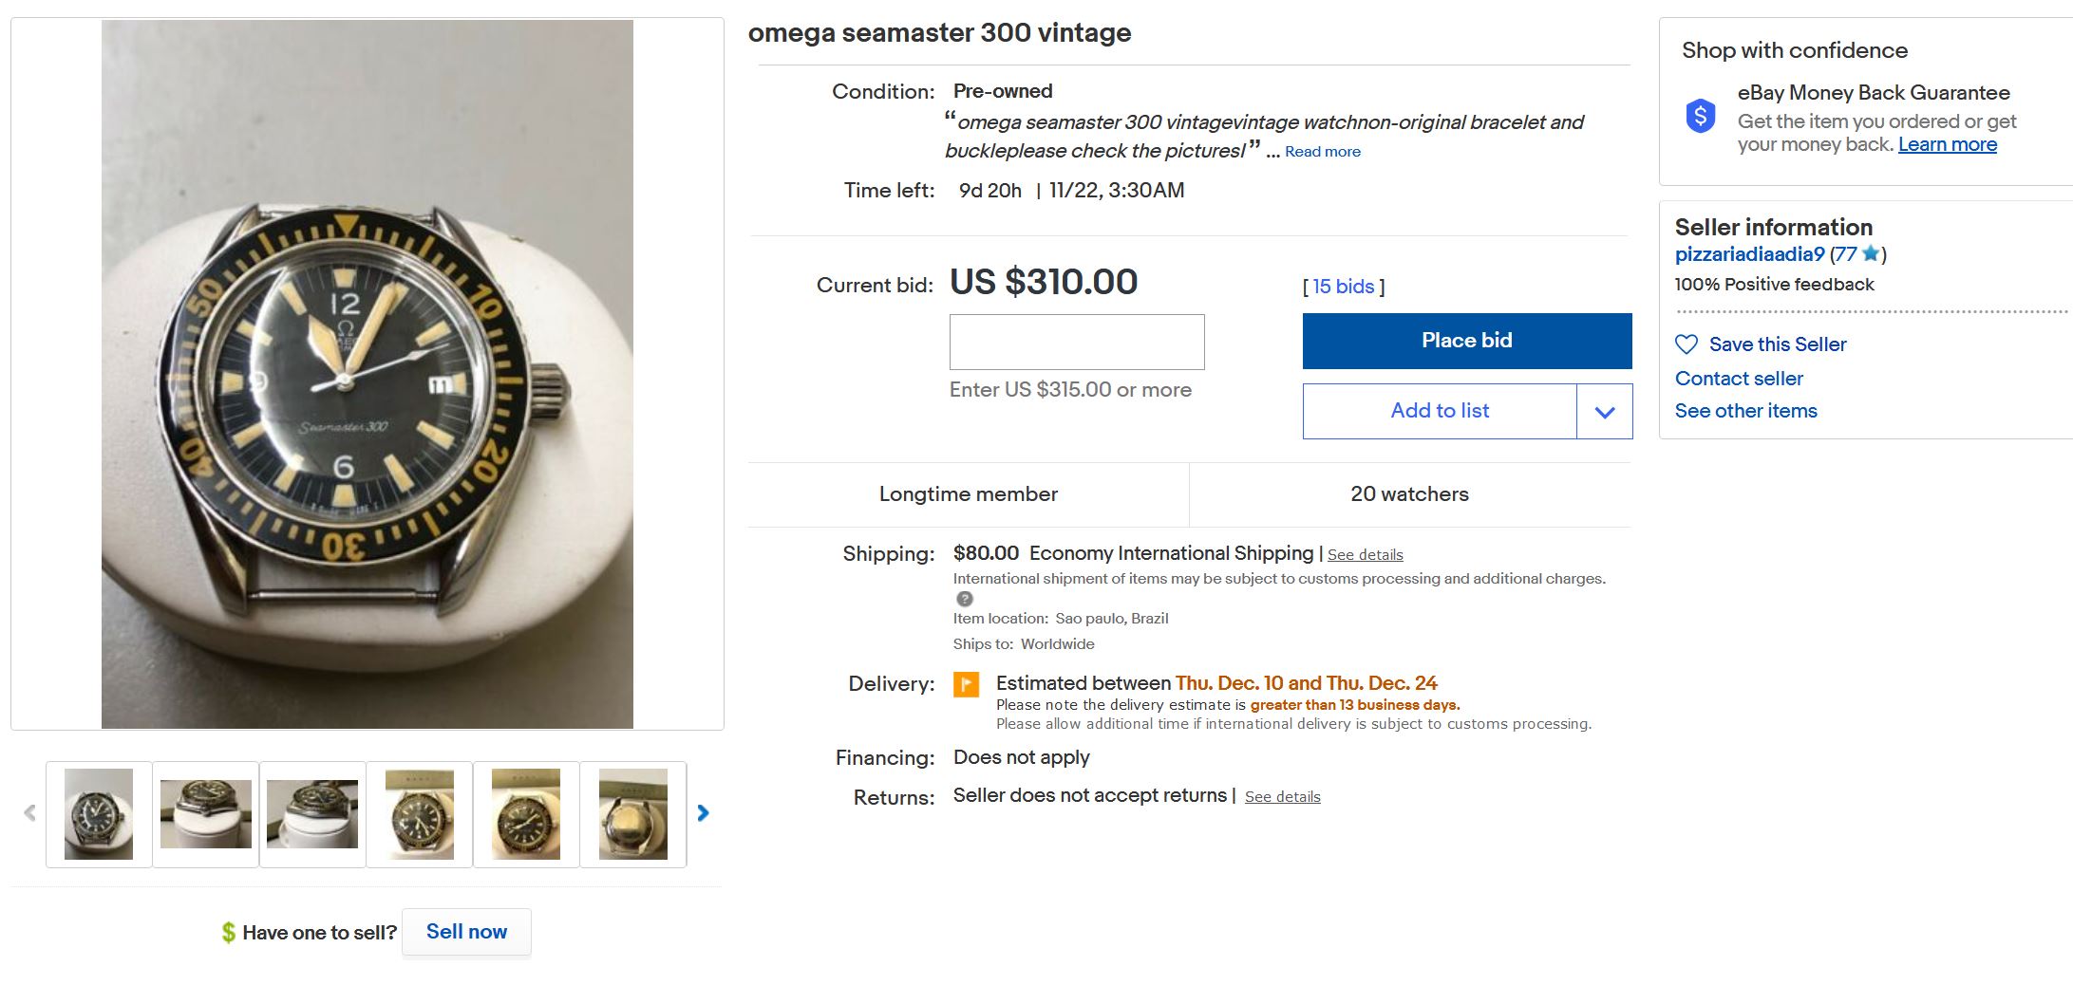Expand the Add to list dropdown arrow
This screenshot has height=985, width=2073.
point(1605,412)
